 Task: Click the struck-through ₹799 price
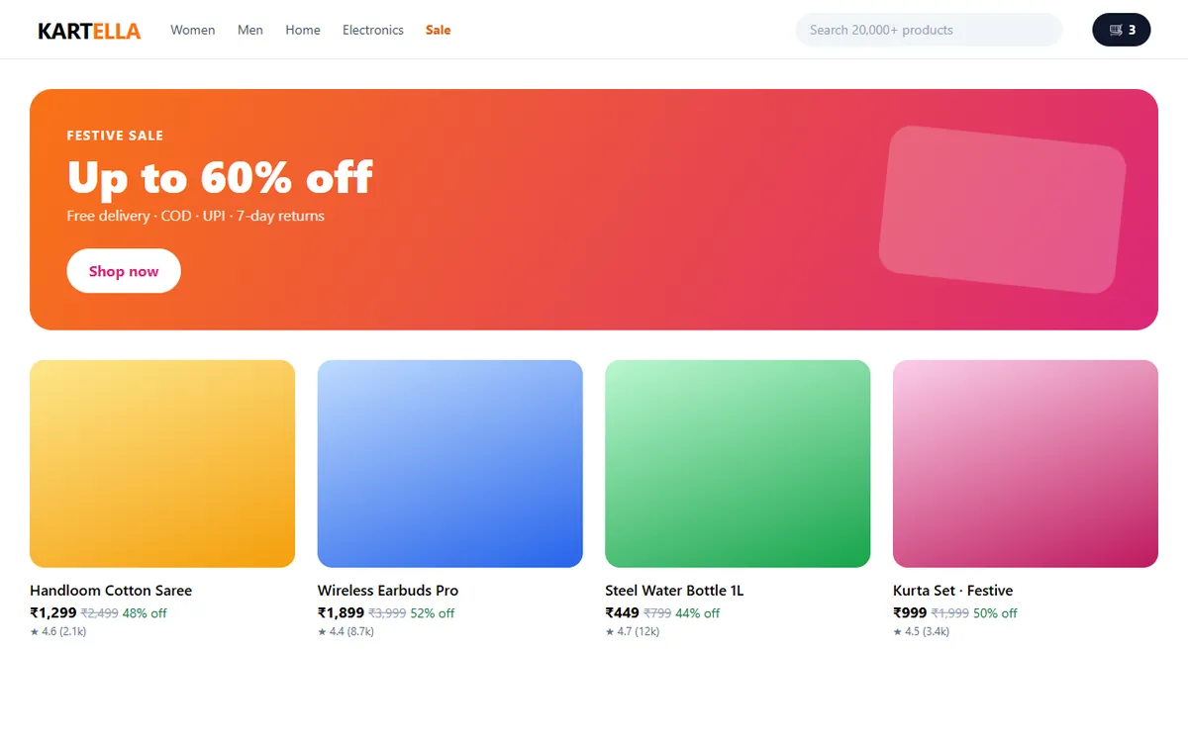(x=658, y=613)
